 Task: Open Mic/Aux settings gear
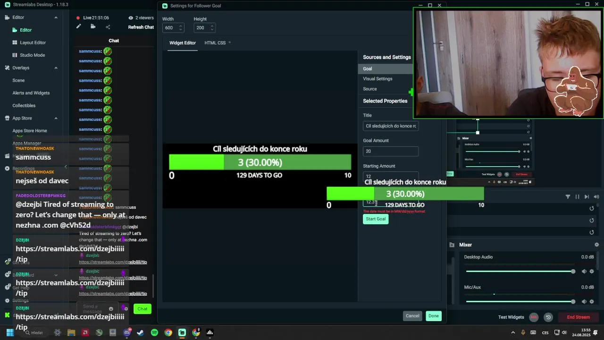(592, 302)
